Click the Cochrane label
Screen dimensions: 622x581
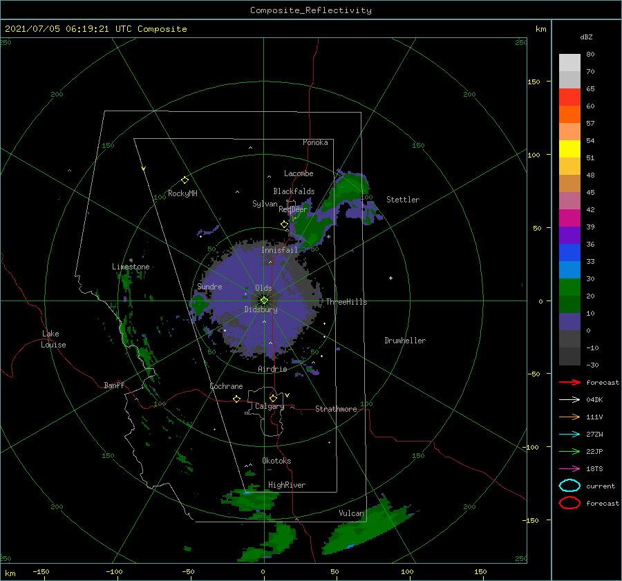(x=226, y=386)
